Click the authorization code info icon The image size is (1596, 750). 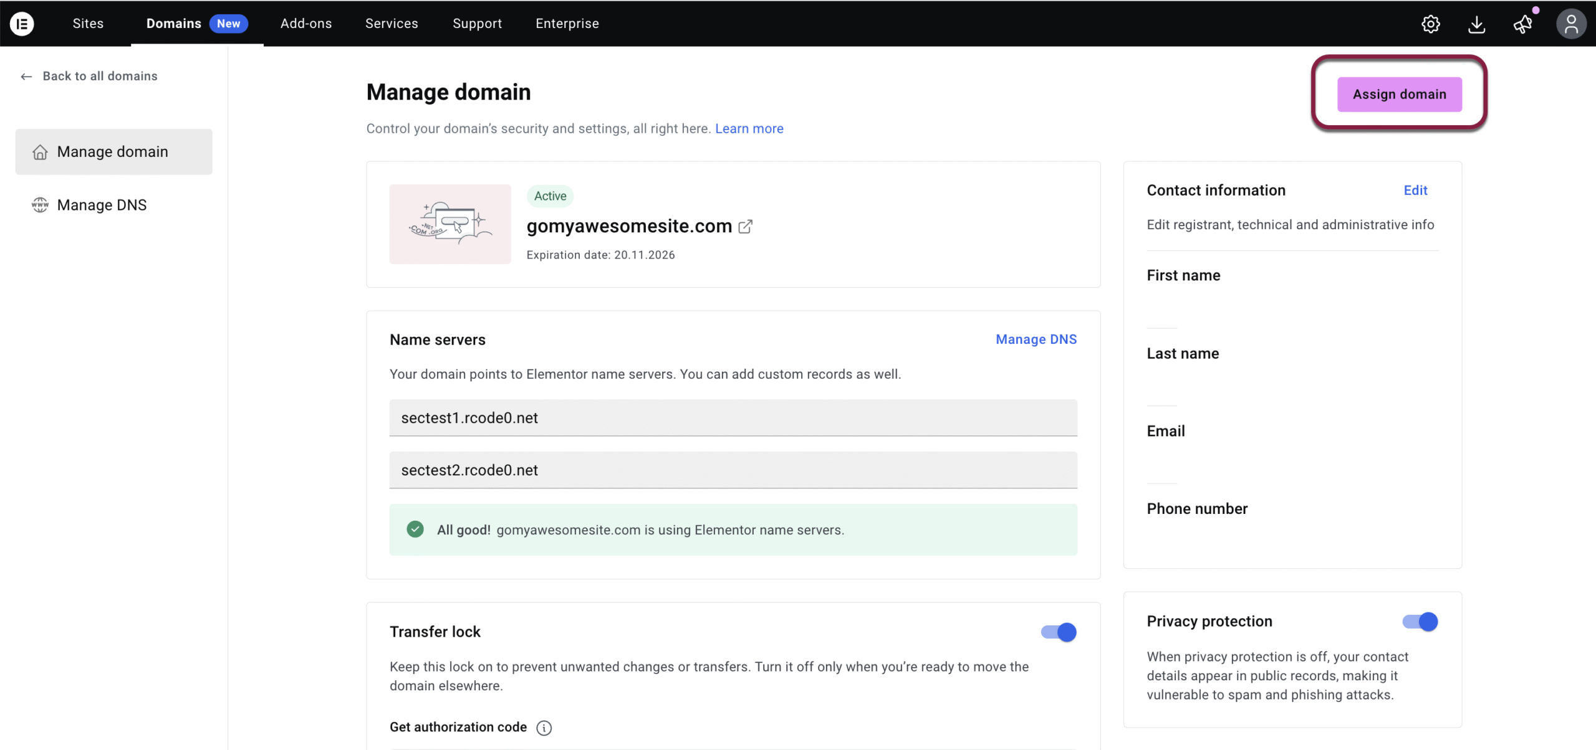pyautogui.click(x=544, y=728)
